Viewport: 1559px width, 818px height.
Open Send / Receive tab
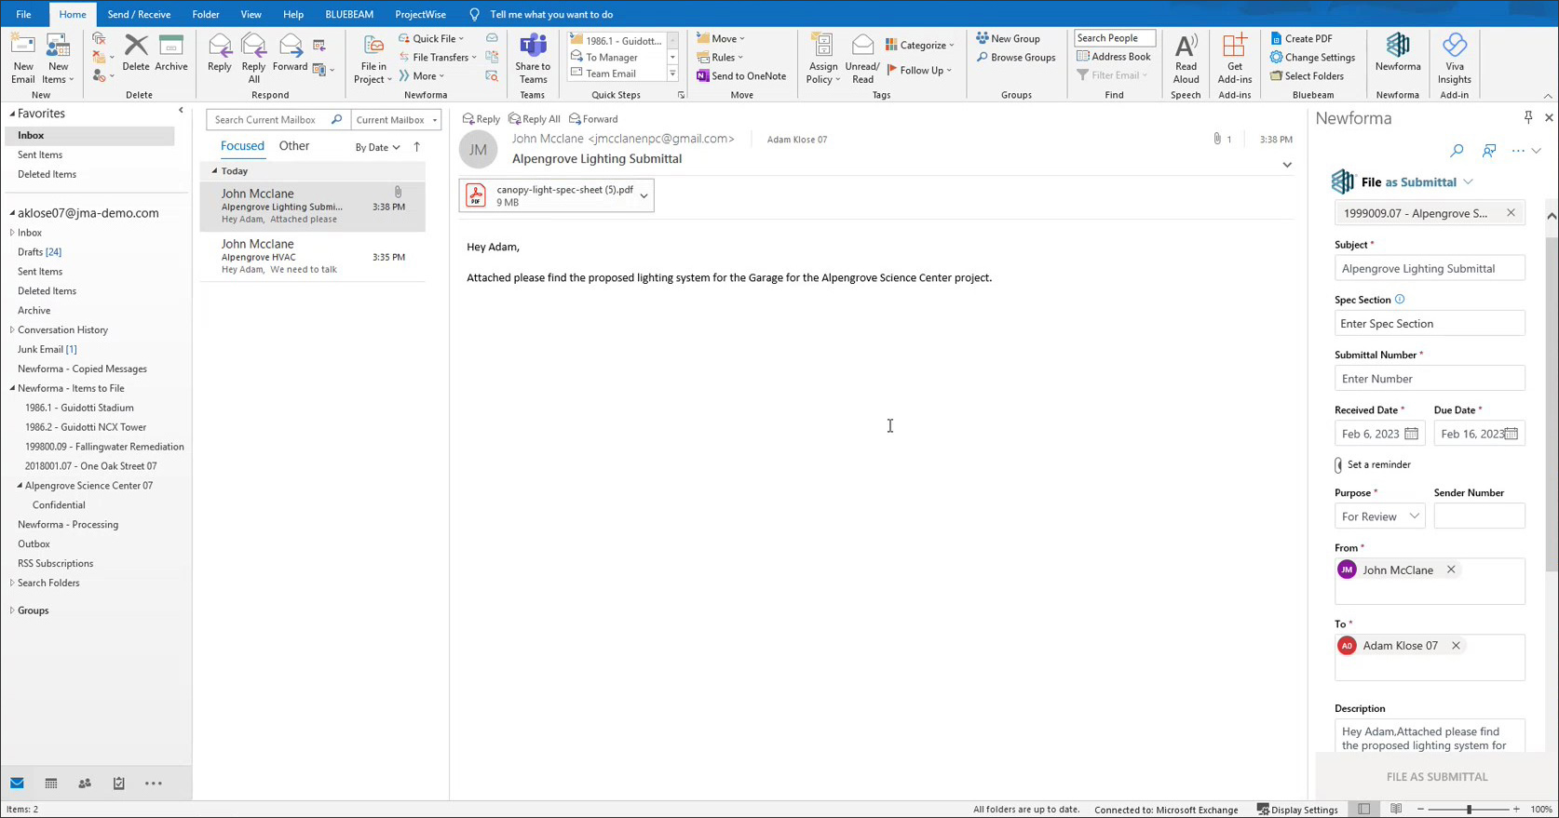click(x=139, y=14)
